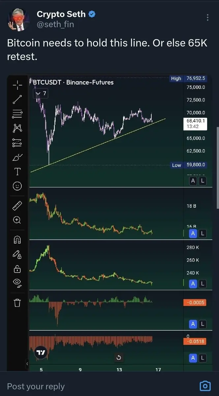Click the 18 B axis label
The width and height of the screenshot is (219, 396).
(x=192, y=206)
